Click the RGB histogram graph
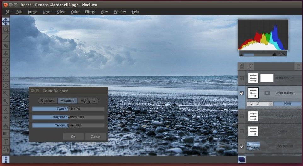Viewport: 303px width, 166px height. pos(263,35)
